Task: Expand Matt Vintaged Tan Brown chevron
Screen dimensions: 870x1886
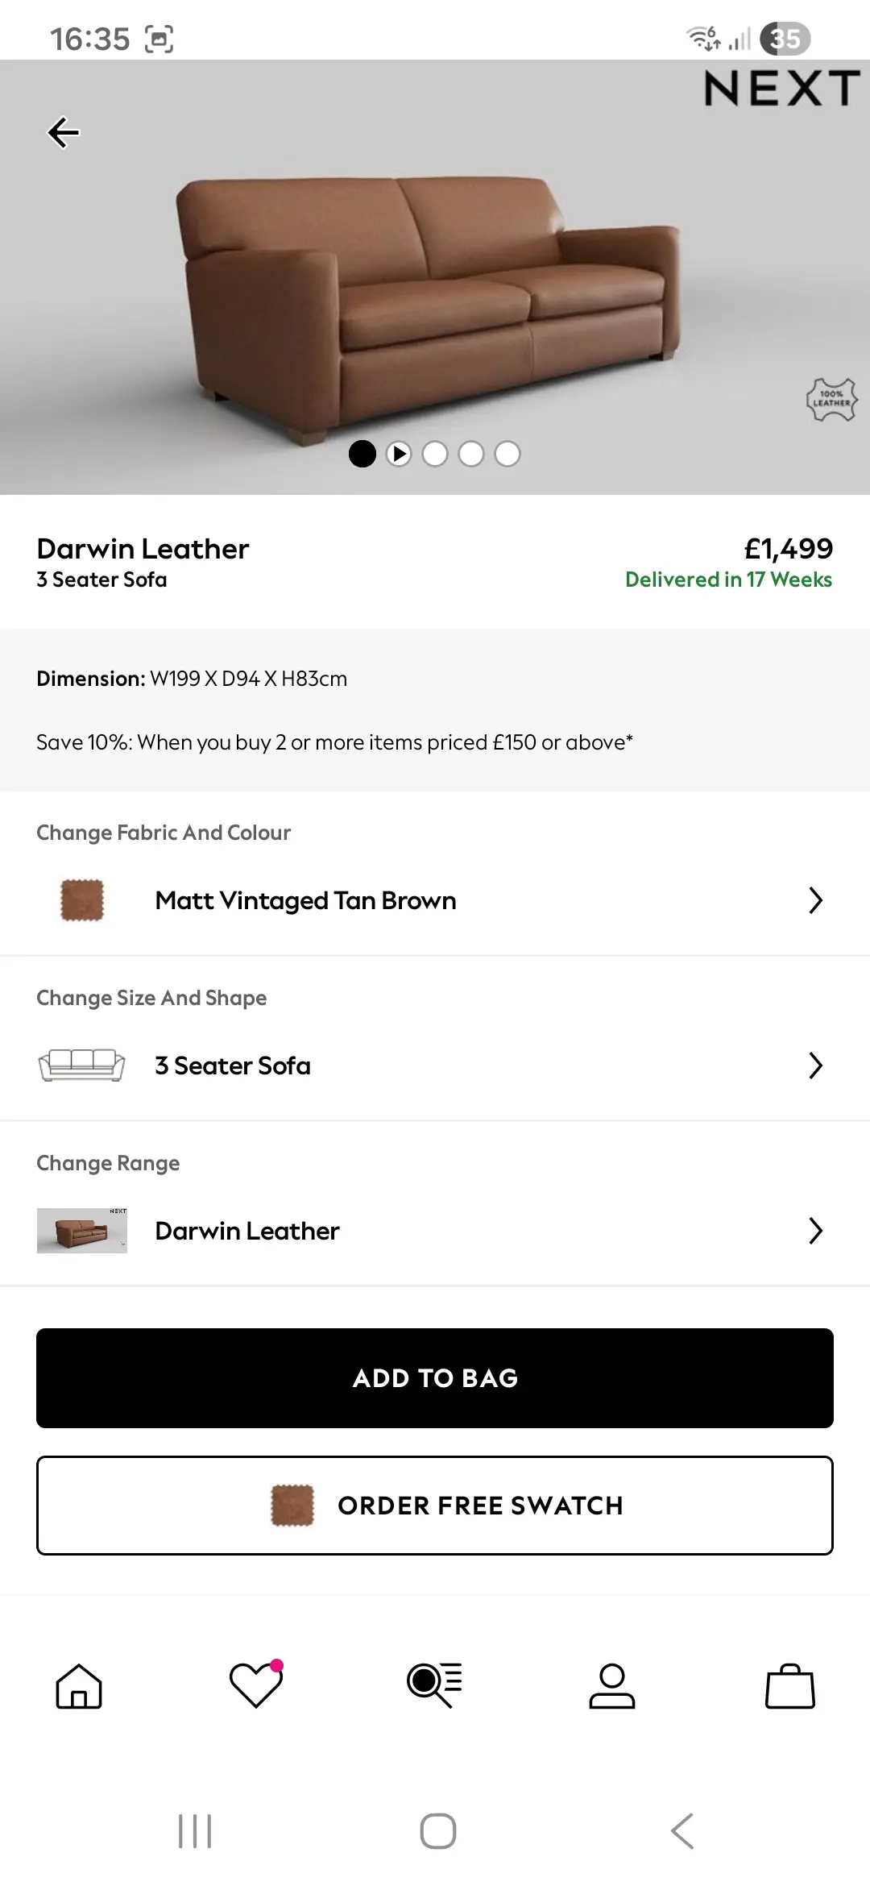Action: tap(815, 900)
